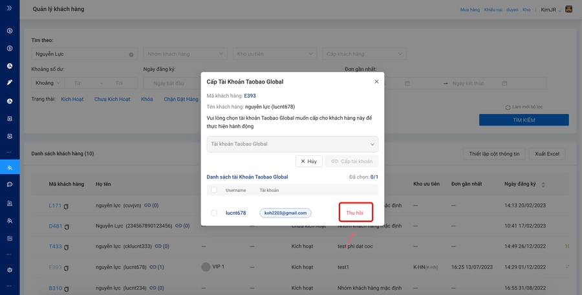Image resolution: width=582 pixels, height=295 pixels.
Task: Click the Làm mới bộ lọc refresh icon
Action: (x=508, y=106)
